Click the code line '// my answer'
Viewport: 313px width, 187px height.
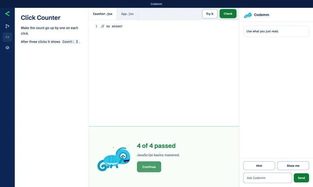coord(112,26)
